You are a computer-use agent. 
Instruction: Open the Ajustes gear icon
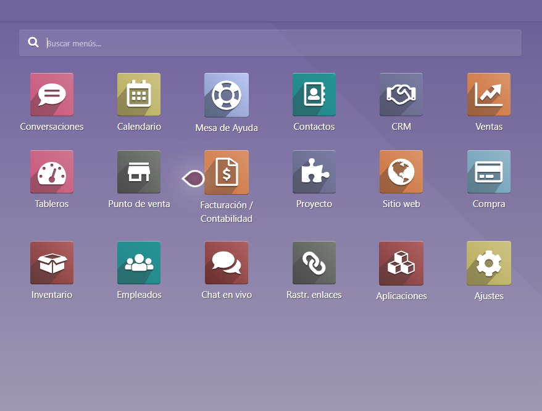pos(489,263)
